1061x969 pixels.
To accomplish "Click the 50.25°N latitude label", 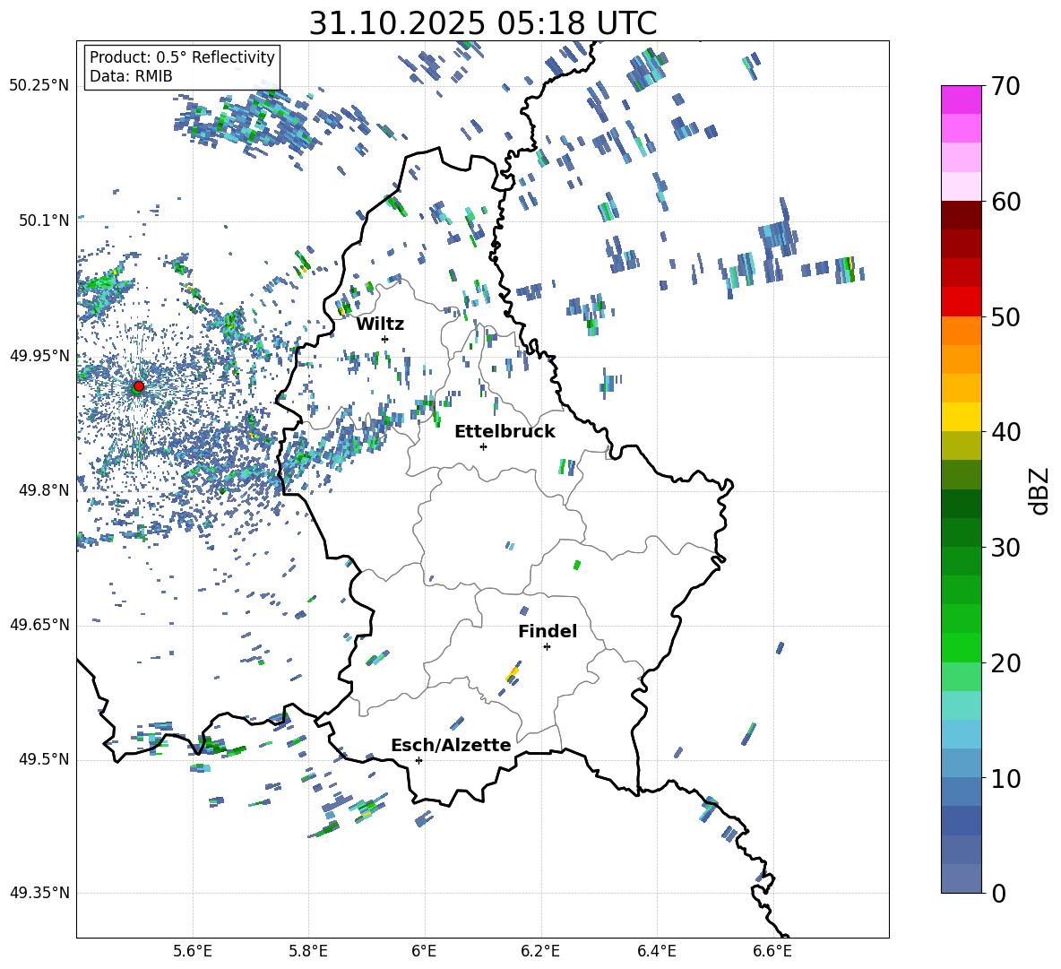I will coord(39,86).
